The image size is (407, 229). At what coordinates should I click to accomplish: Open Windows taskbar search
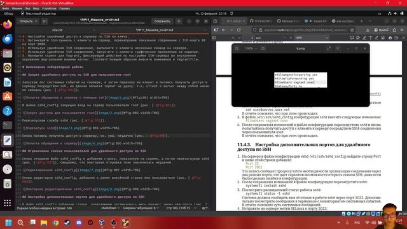click(20, 223)
